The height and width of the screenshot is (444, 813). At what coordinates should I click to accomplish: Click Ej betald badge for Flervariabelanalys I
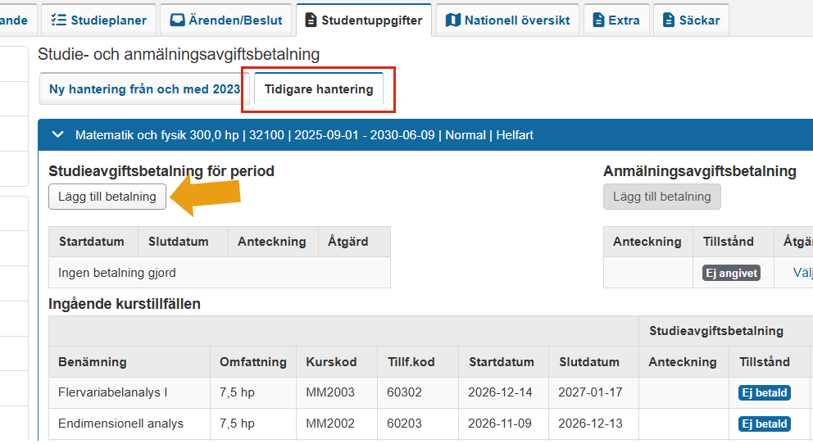[765, 392]
